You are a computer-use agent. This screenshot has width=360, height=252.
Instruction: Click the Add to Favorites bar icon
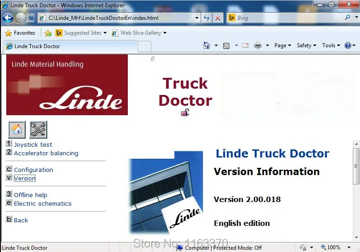pyautogui.click(x=48, y=33)
